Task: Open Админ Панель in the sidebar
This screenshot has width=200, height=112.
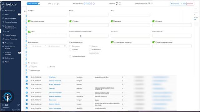Action: (10, 11)
